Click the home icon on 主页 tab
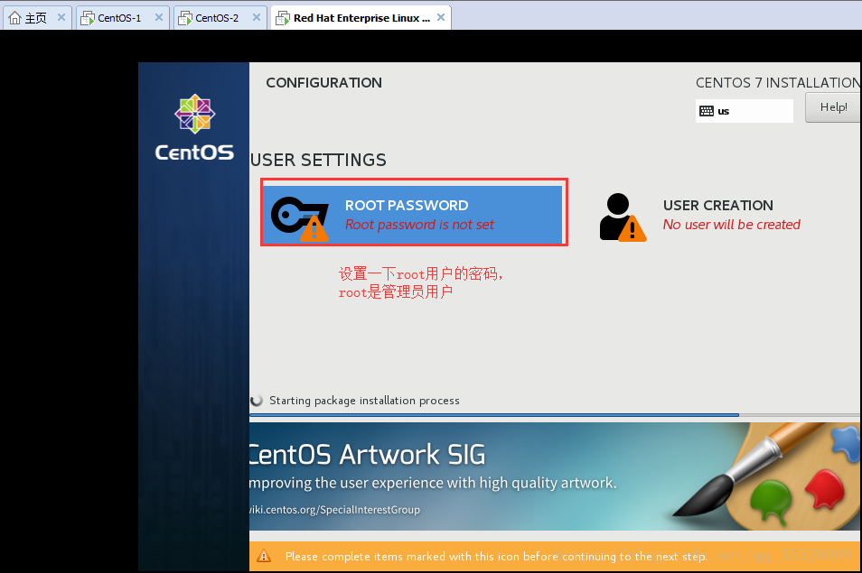Screen dimensions: 862x573 (x=14, y=18)
